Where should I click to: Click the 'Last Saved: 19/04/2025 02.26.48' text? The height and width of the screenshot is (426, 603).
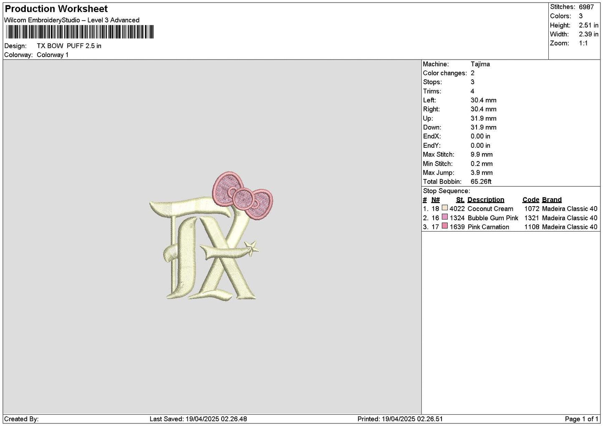pyautogui.click(x=198, y=419)
